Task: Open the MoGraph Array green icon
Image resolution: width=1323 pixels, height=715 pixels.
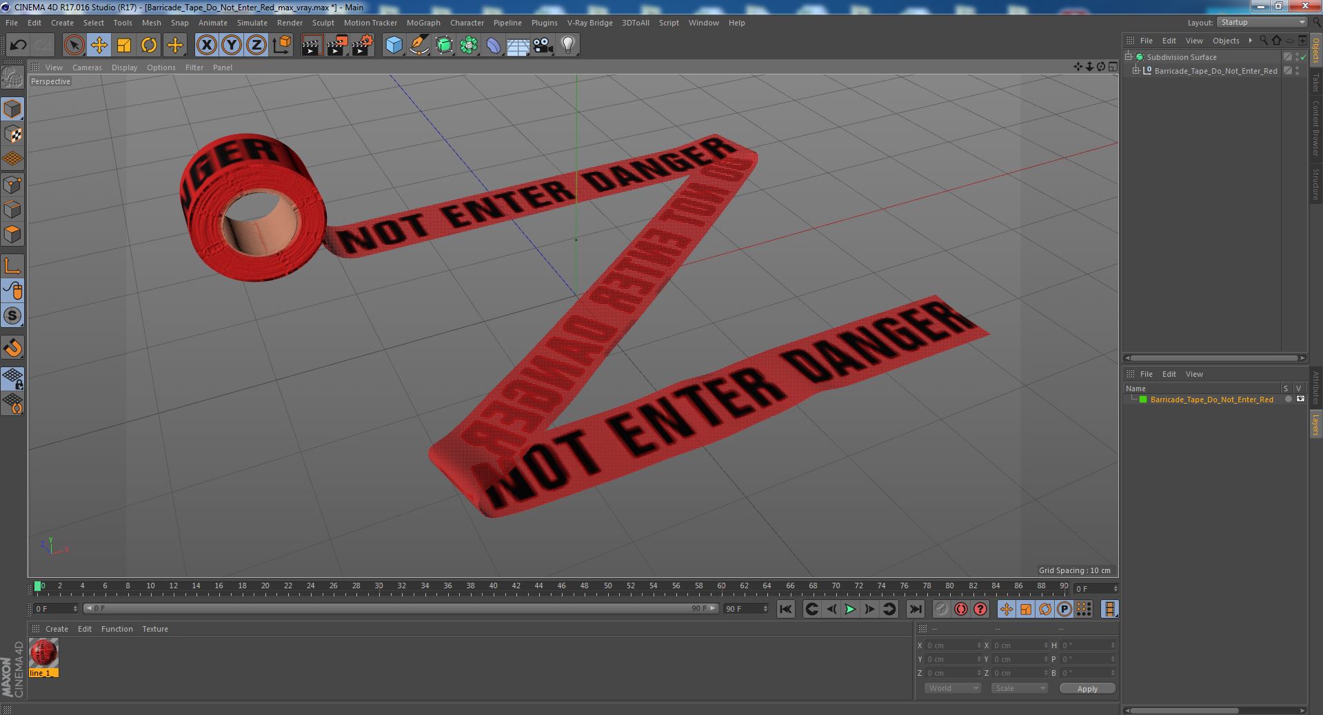Action: 469,45
